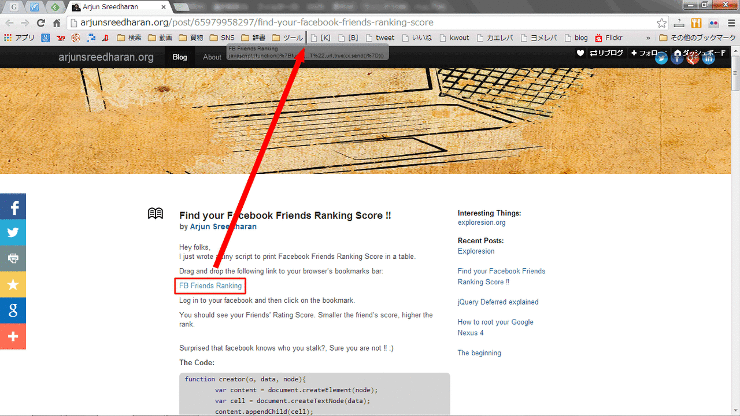Click the tweet bookmarklet
This screenshot has height=416, width=740.
coord(380,38)
